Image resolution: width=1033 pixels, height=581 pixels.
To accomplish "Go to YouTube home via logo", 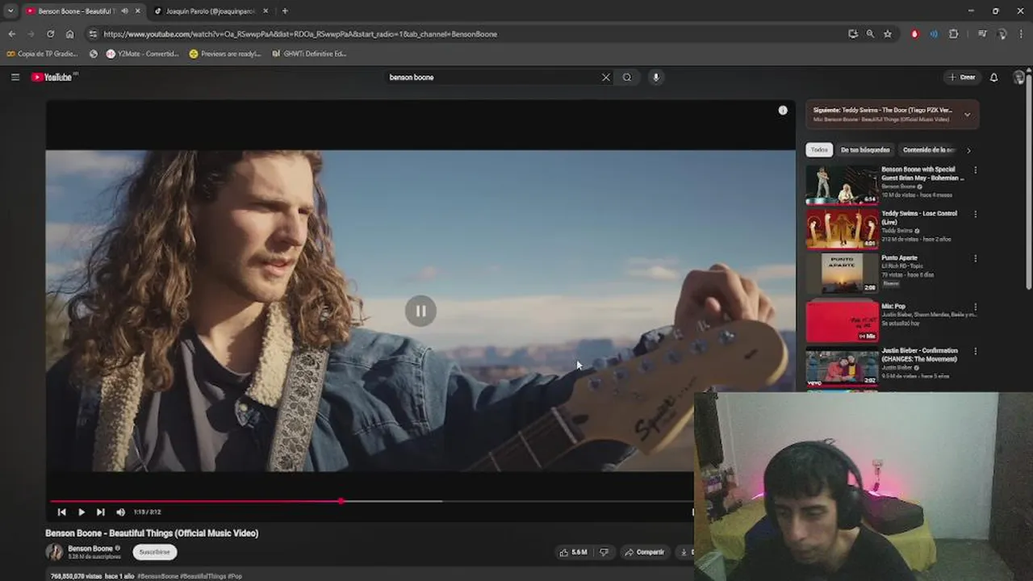I will [x=52, y=77].
